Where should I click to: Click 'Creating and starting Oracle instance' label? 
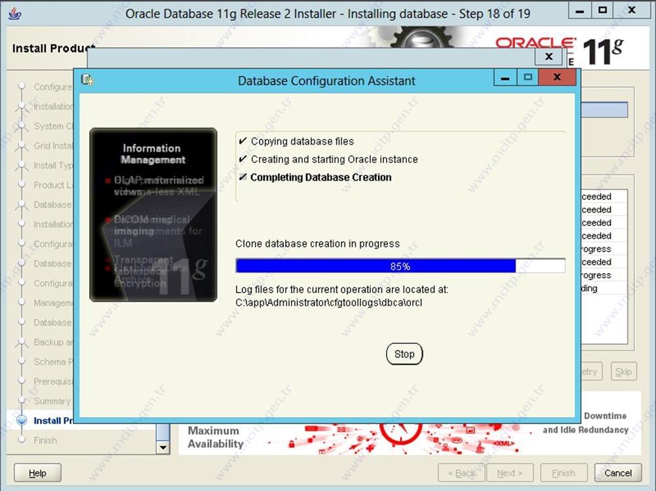[334, 159]
